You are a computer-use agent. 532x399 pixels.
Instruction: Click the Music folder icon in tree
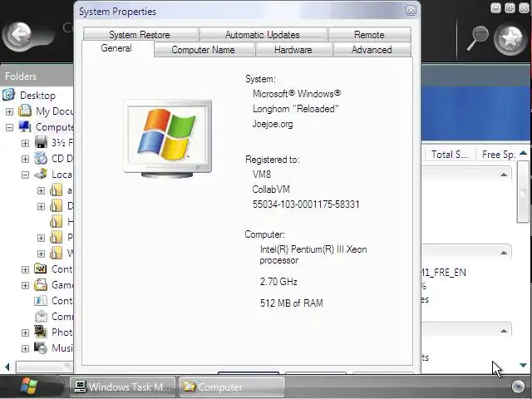coord(41,347)
